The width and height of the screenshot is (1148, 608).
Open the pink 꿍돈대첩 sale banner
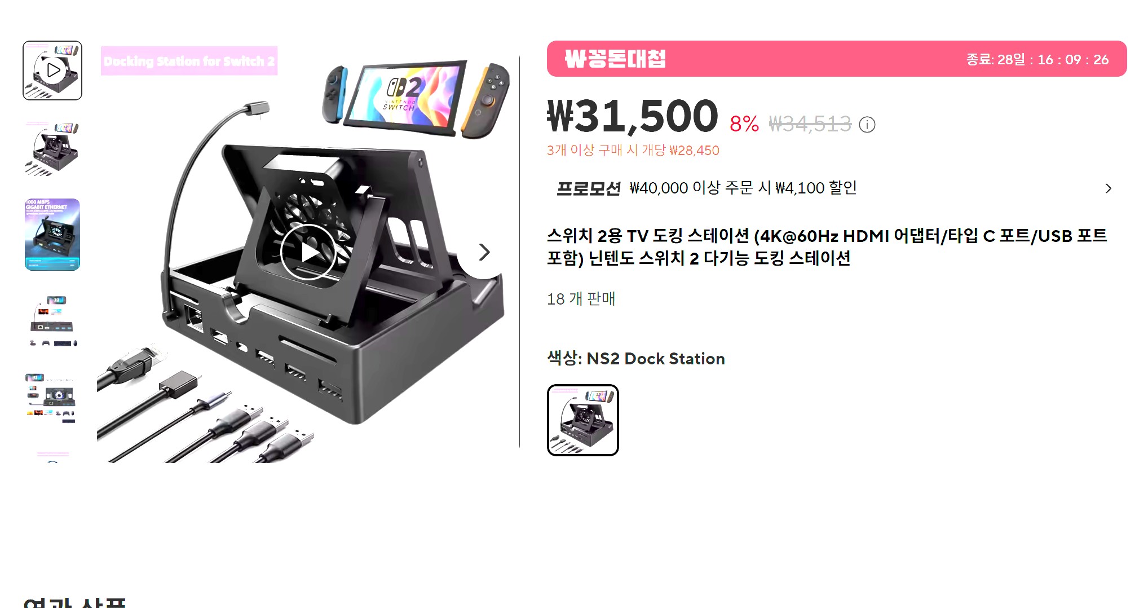(837, 59)
